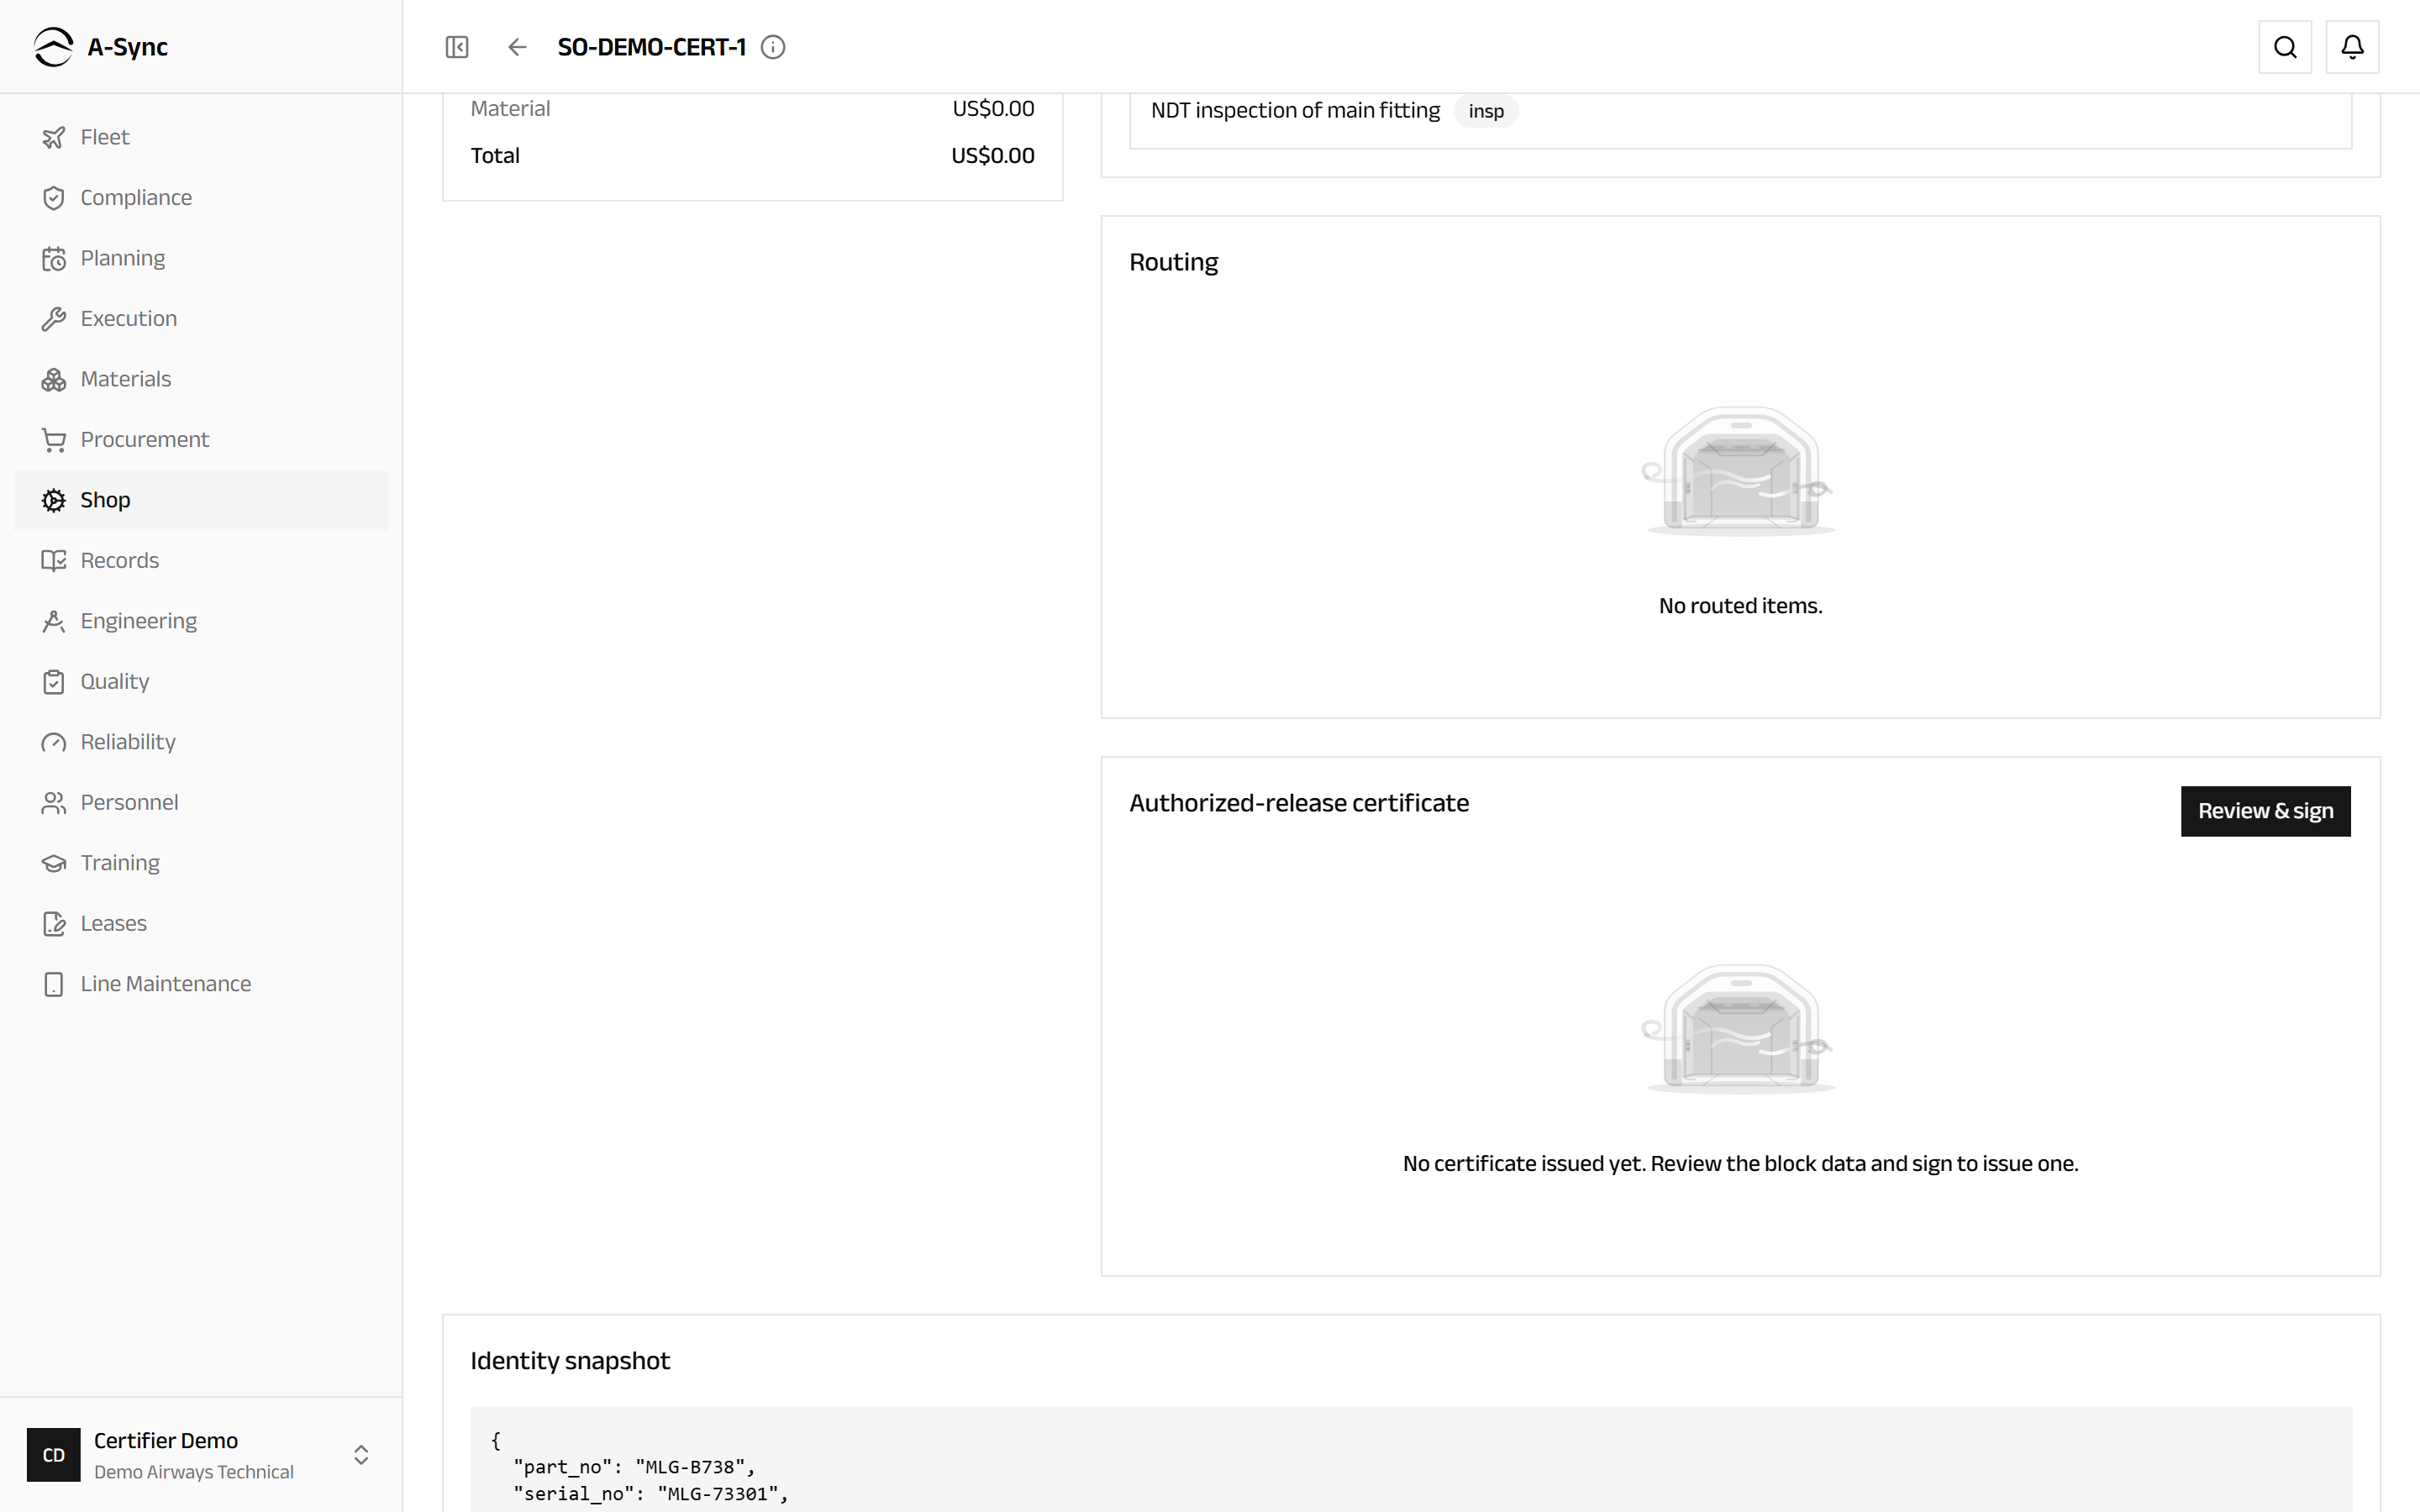The height and width of the screenshot is (1512, 2420).
Task: Open Leases via its document-pen icon
Action: pyautogui.click(x=54, y=924)
